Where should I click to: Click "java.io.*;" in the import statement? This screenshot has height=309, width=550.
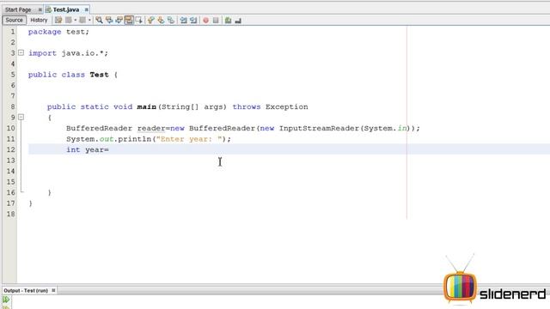pos(85,53)
